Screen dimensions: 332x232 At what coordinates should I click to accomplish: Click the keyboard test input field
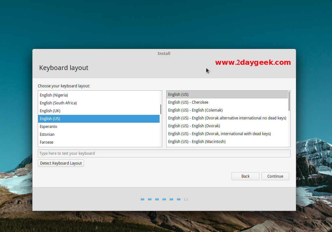164,153
